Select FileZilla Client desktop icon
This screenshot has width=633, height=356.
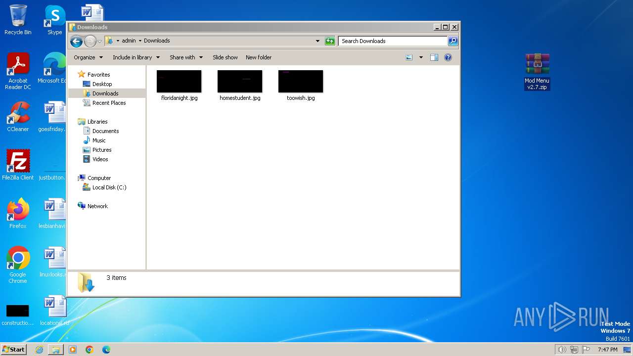pyautogui.click(x=18, y=165)
